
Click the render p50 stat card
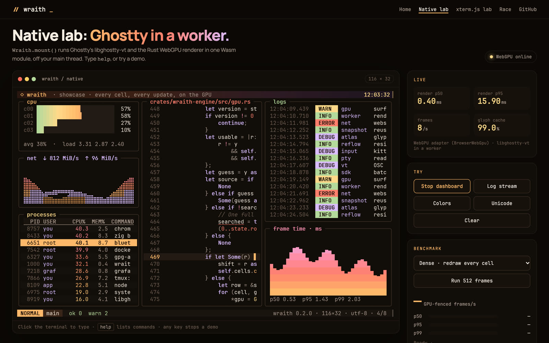point(442,98)
